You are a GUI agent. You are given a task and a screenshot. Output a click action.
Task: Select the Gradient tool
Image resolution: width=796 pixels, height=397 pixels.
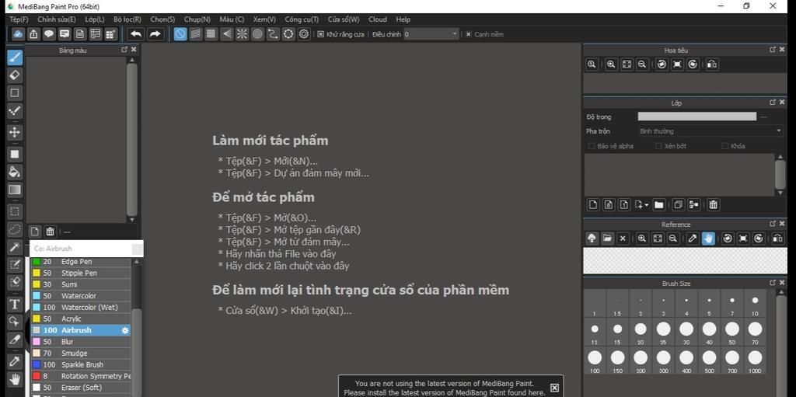point(15,190)
